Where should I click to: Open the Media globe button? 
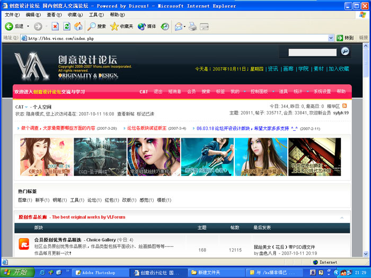coord(142,26)
